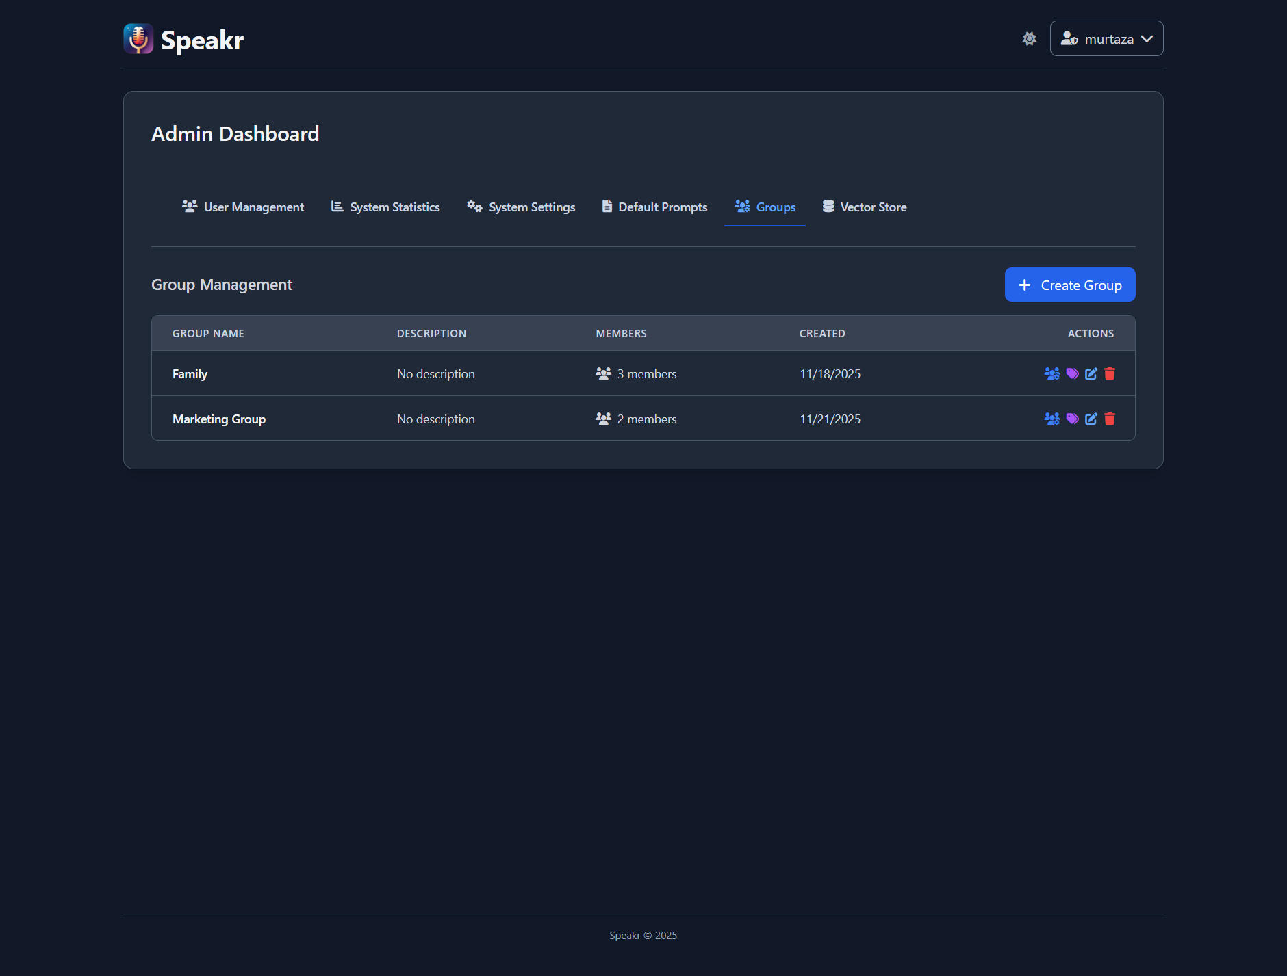Click the Marketing Group name cell

click(219, 419)
